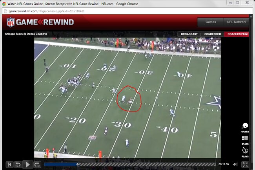Image resolution: width=255 pixels, height=170 pixels.
Task: Click the coaches film video frame
Action: click(127, 98)
